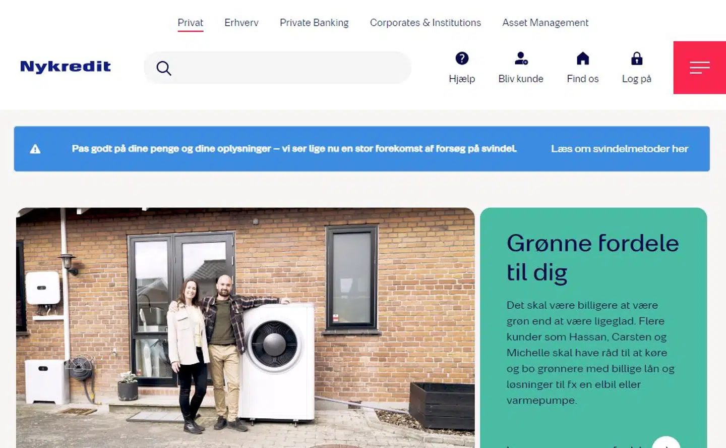
Task: Open the Private Banking section
Action: point(314,23)
